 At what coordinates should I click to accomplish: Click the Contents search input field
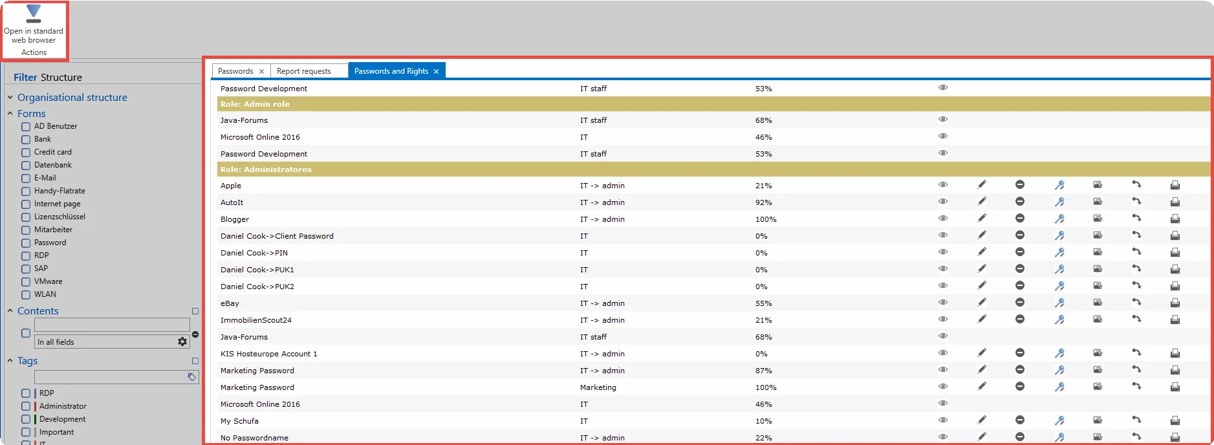pyautogui.click(x=112, y=325)
